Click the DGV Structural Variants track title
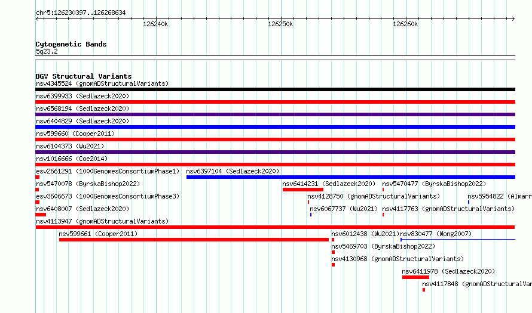 (84, 76)
